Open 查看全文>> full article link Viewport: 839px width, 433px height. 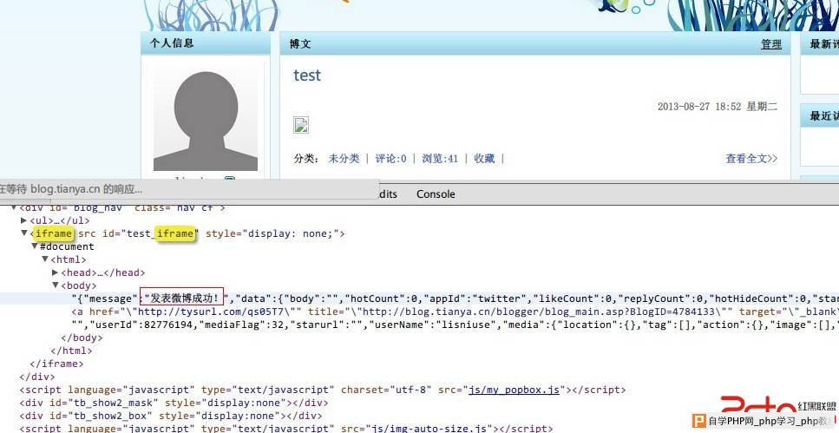click(751, 159)
